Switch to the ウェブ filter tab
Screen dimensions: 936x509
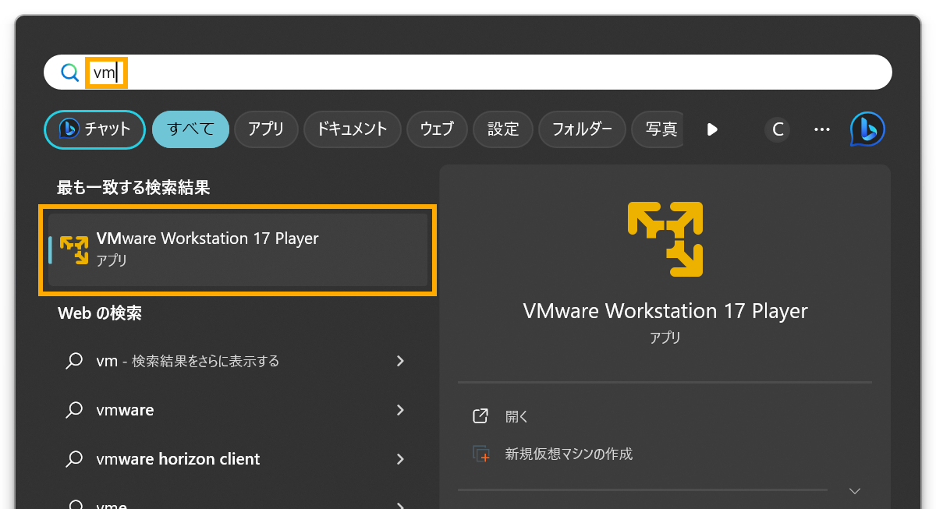437,129
